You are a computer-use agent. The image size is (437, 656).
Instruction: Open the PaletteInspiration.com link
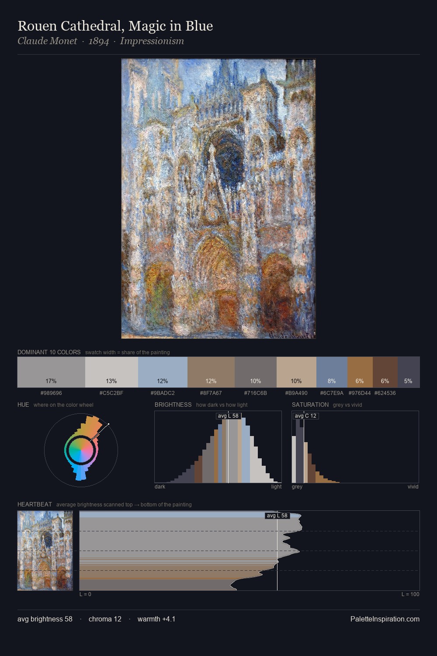click(385, 619)
